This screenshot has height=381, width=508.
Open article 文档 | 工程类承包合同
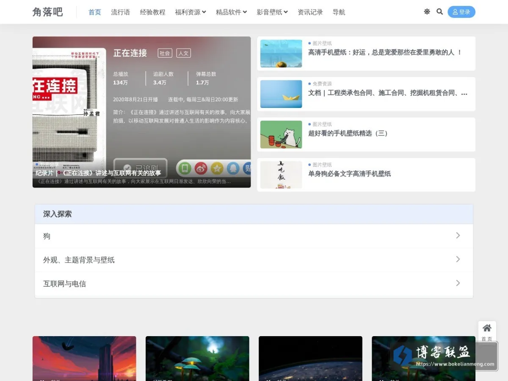point(388,93)
